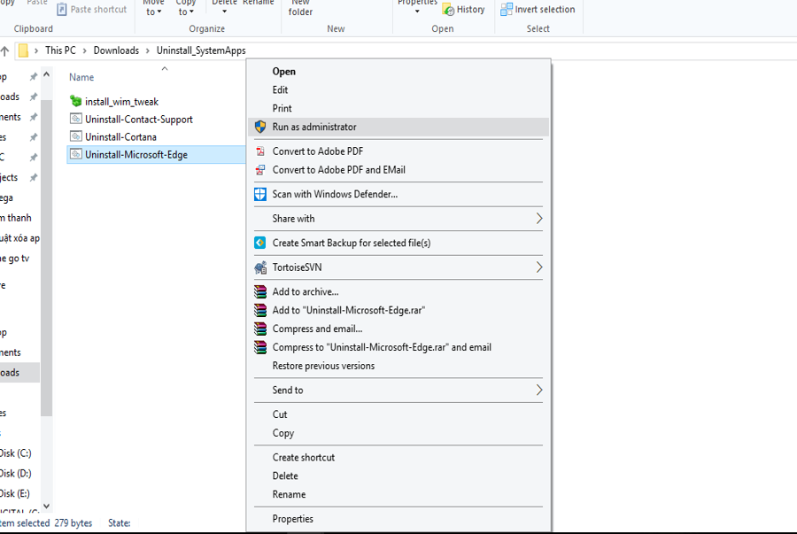Click Disk (D:) in the navigation pane
Viewport: 797px width, 534px height.
pyautogui.click(x=16, y=474)
